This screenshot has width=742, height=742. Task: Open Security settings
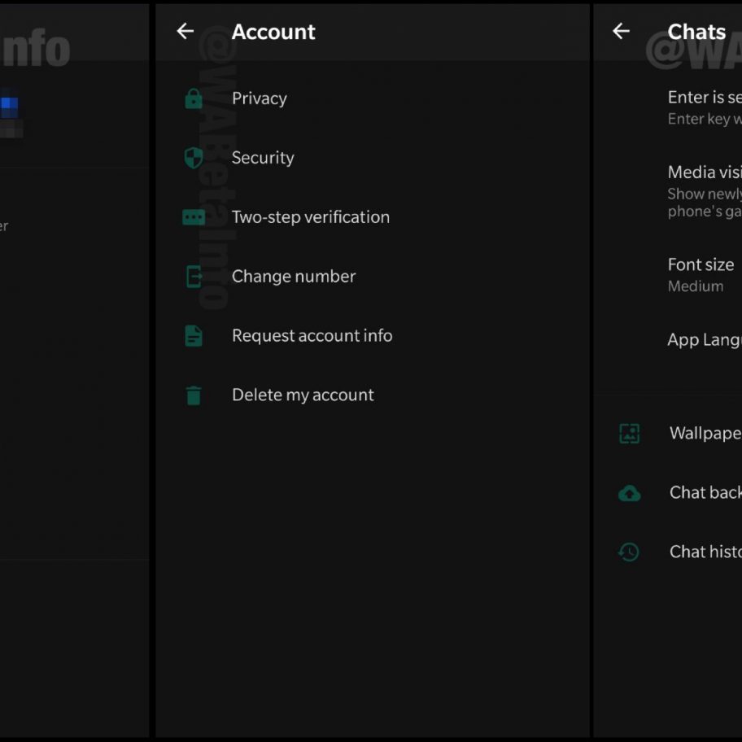click(x=263, y=158)
